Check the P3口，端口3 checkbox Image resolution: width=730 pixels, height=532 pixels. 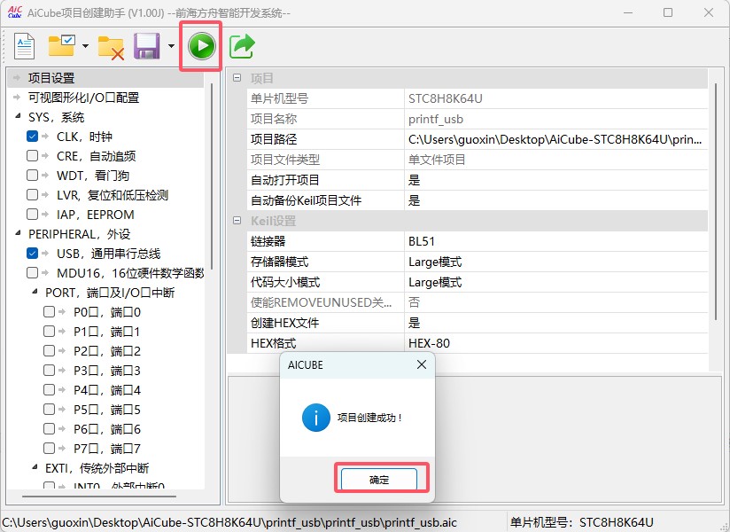coord(50,371)
